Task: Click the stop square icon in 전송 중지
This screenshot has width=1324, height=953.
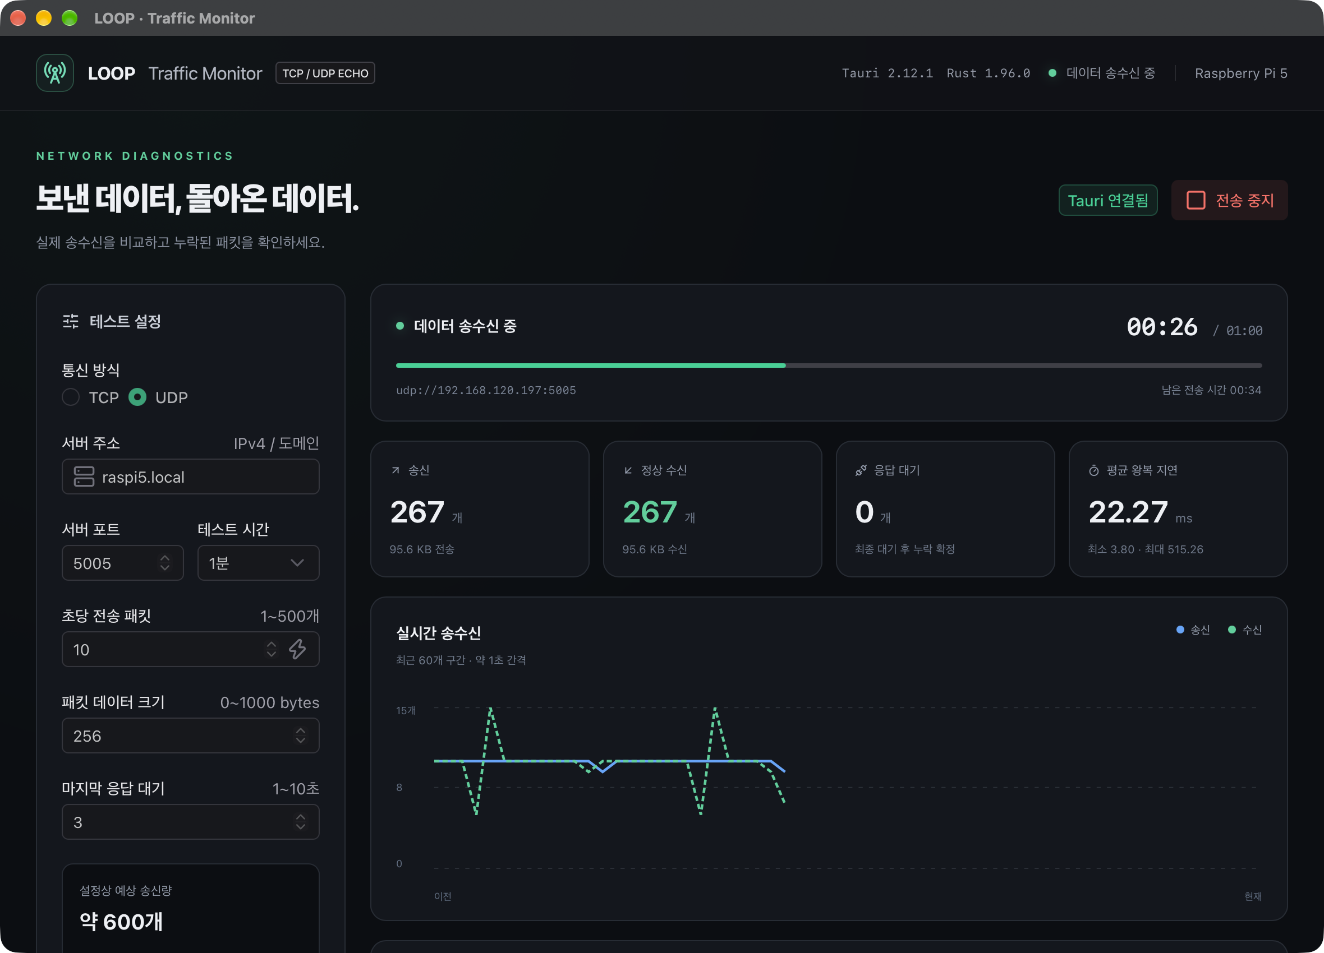Action: 1196,200
